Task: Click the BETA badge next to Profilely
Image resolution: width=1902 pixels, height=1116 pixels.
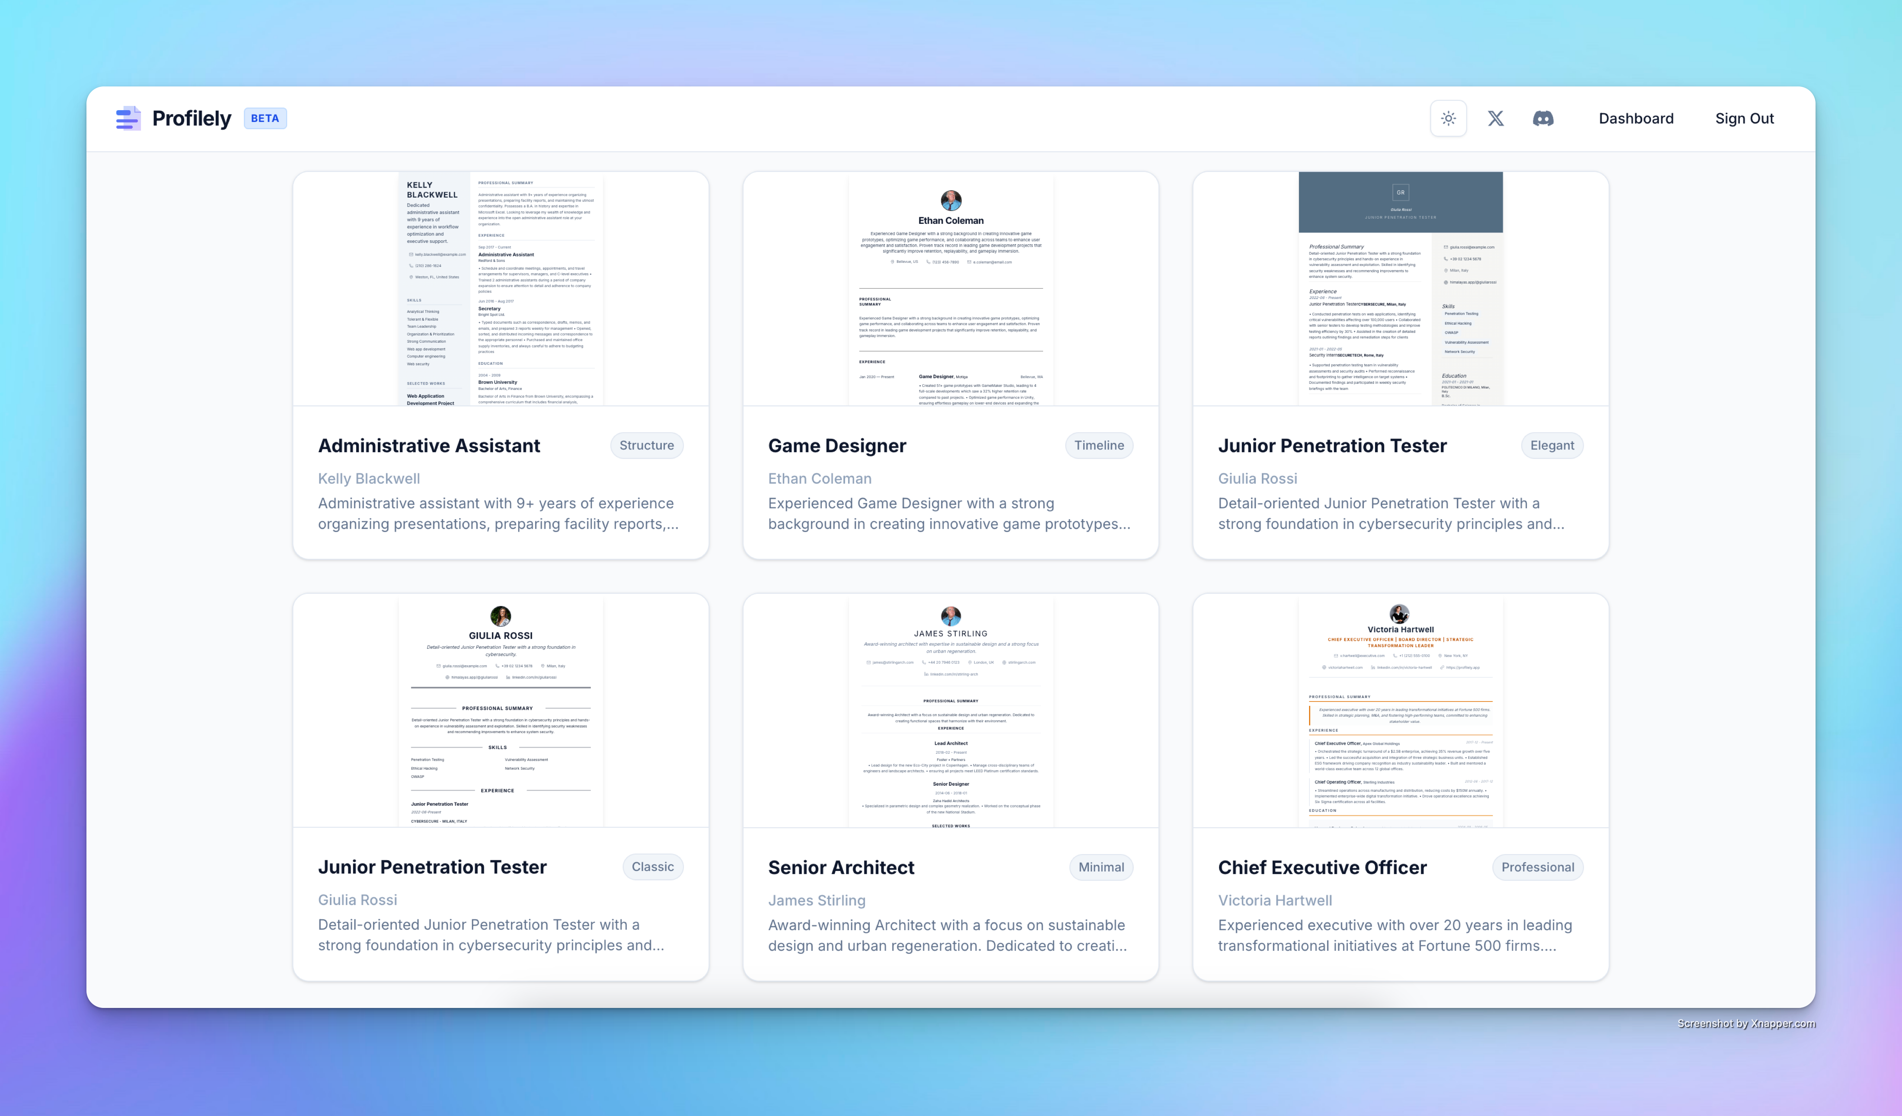Action: [x=265, y=118]
